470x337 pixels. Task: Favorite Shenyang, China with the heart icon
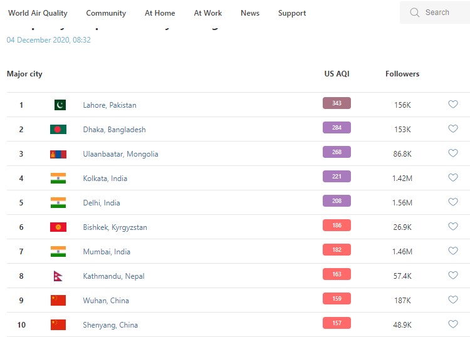point(453,324)
